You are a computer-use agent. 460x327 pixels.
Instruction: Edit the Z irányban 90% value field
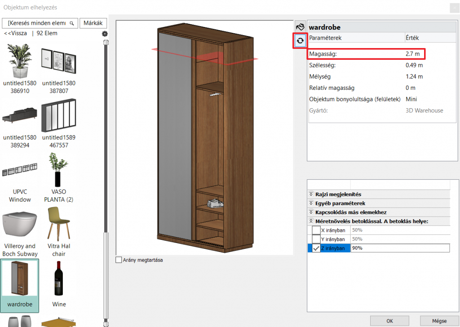(x=400, y=248)
